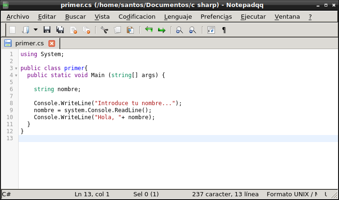Open a file with the folder icon
This screenshot has height=200, width=339.
pos(25,30)
